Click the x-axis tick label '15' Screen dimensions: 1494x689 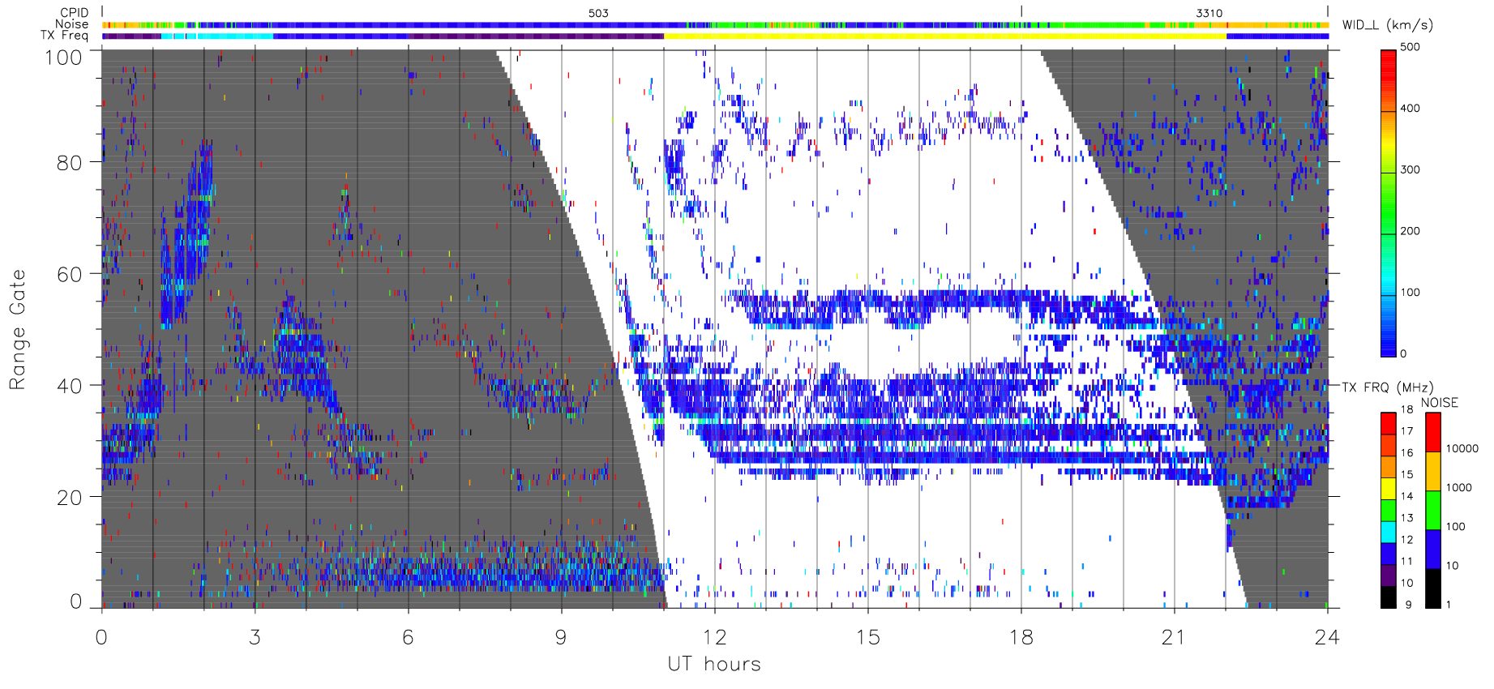[x=867, y=637]
